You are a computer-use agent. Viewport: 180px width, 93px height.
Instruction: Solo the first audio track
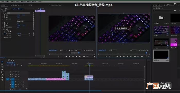(21, 82)
